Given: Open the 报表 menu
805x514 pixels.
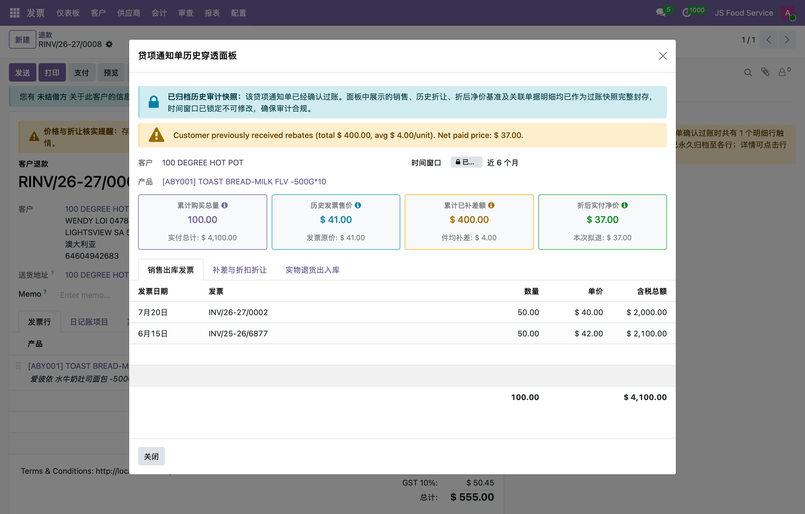Looking at the screenshot, I should (x=212, y=13).
